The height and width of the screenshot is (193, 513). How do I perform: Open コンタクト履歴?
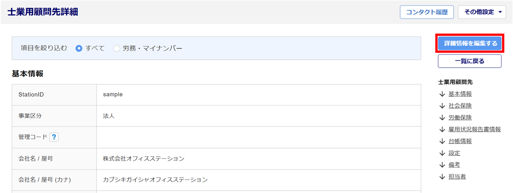point(426,12)
